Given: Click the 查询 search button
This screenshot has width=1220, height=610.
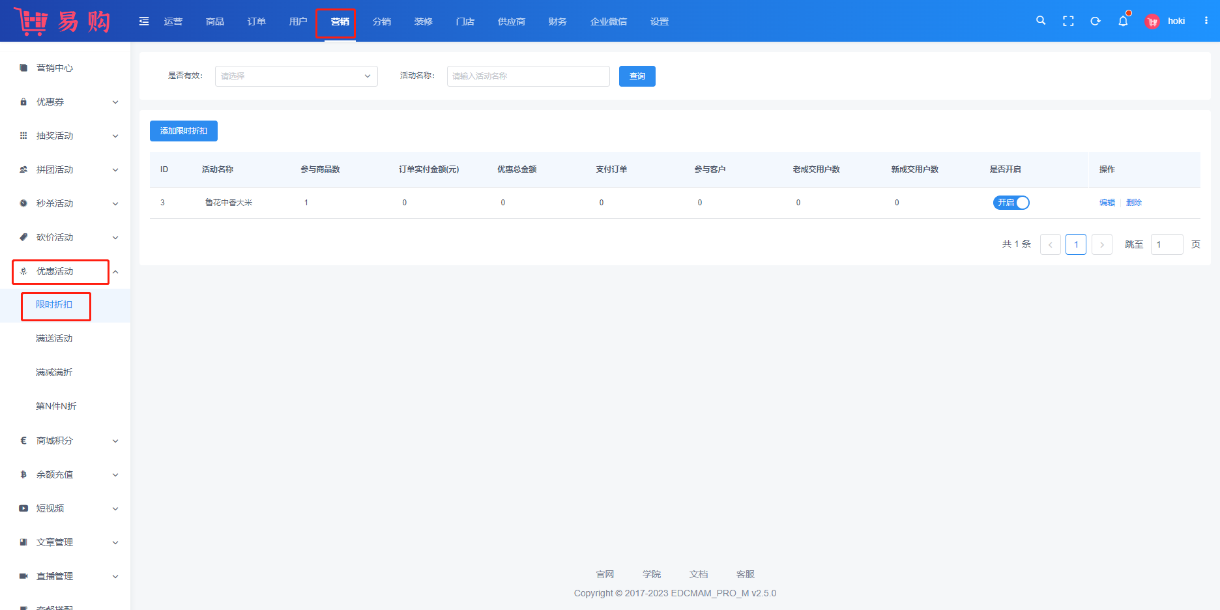Looking at the screenshot, I should tap(637, 76).
